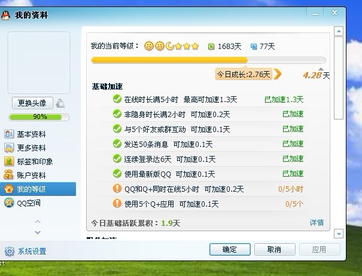Click the first sun level icon
362x276 pixels.
click(149, 46)
